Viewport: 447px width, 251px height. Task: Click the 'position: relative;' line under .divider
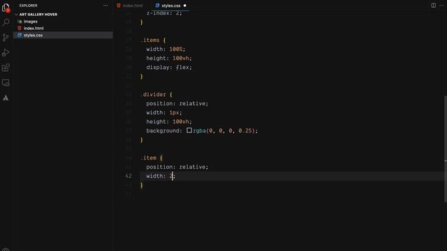[x=177, y=104]
